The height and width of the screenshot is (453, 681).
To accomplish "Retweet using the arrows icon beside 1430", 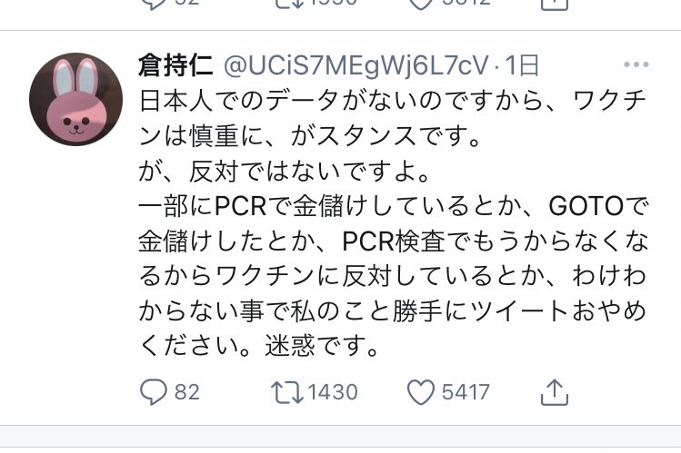I will pyautogui.click(x=286, y=392).
